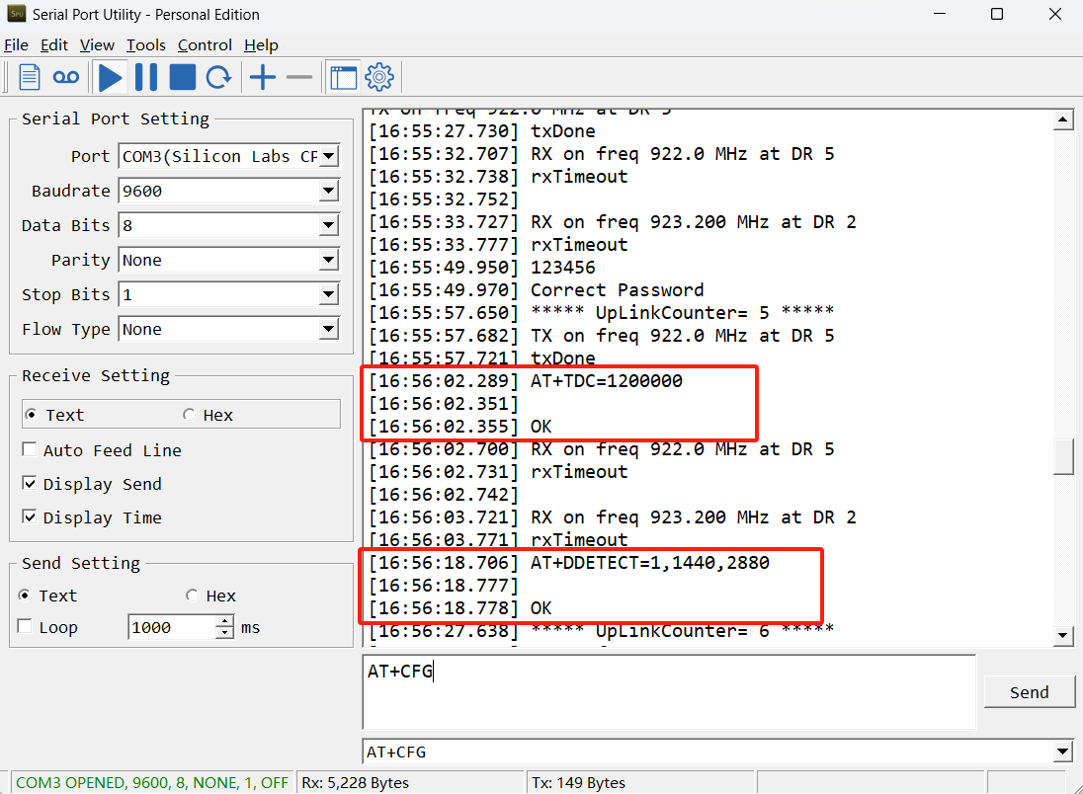The width and height of the screenshot is (1083, 794).
Task: Select Hex radio in Receive Setting
Action: coord(189,414)
